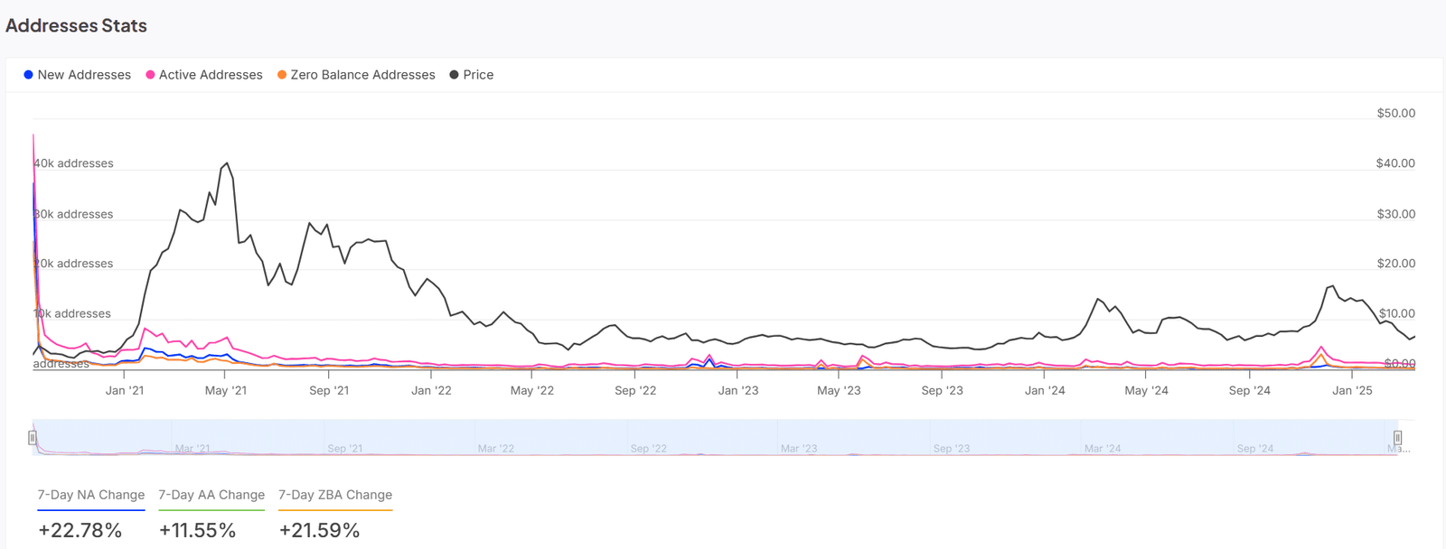Click the $50.00 price axis label
This screenshot has height=549, width=1446.
click(1395, 114)
